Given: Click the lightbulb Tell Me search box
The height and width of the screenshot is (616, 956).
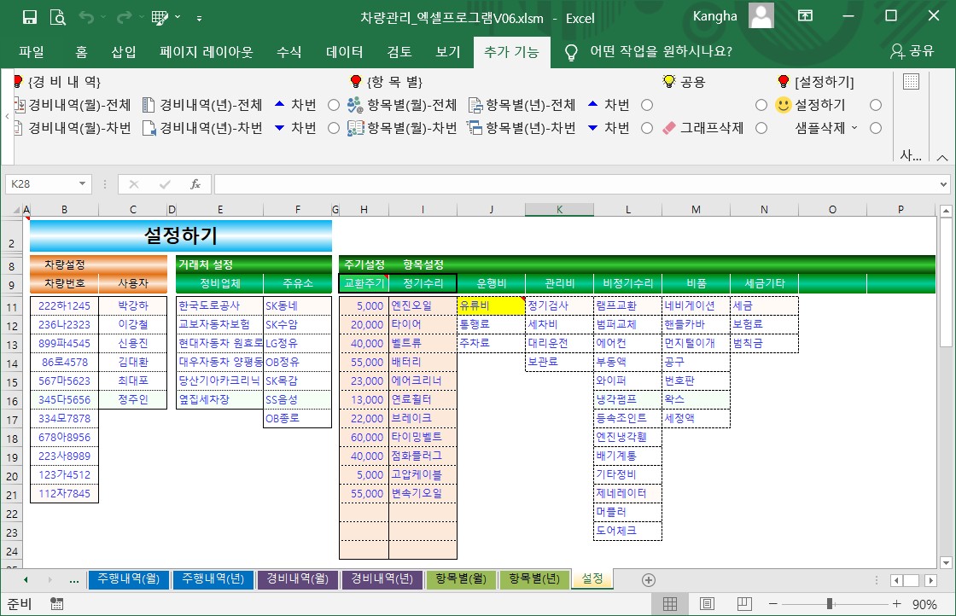Looking at the screenshot, I should pyautogui.click(x=648, y=52).
